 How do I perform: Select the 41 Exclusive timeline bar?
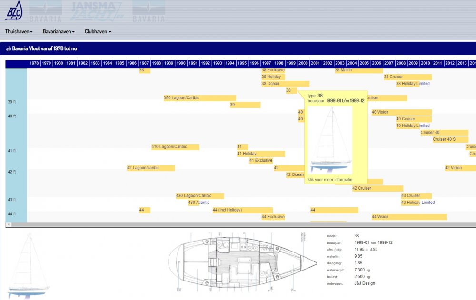click(261, 160)
